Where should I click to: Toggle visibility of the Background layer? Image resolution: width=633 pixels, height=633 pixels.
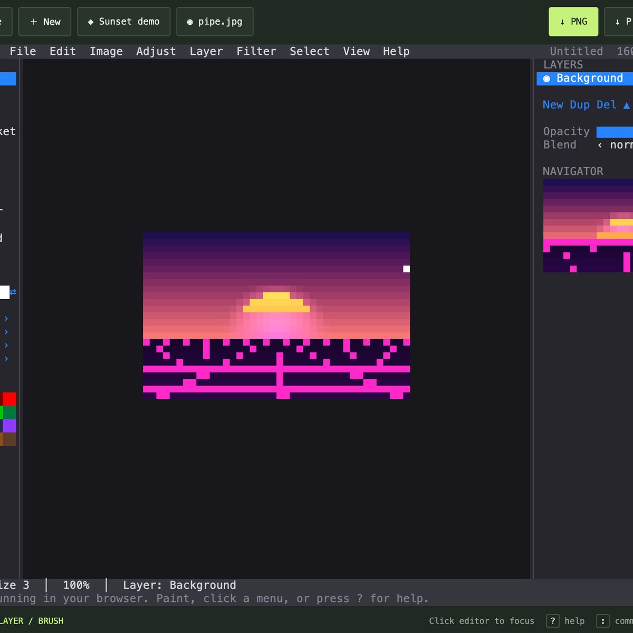coord(546,79)
